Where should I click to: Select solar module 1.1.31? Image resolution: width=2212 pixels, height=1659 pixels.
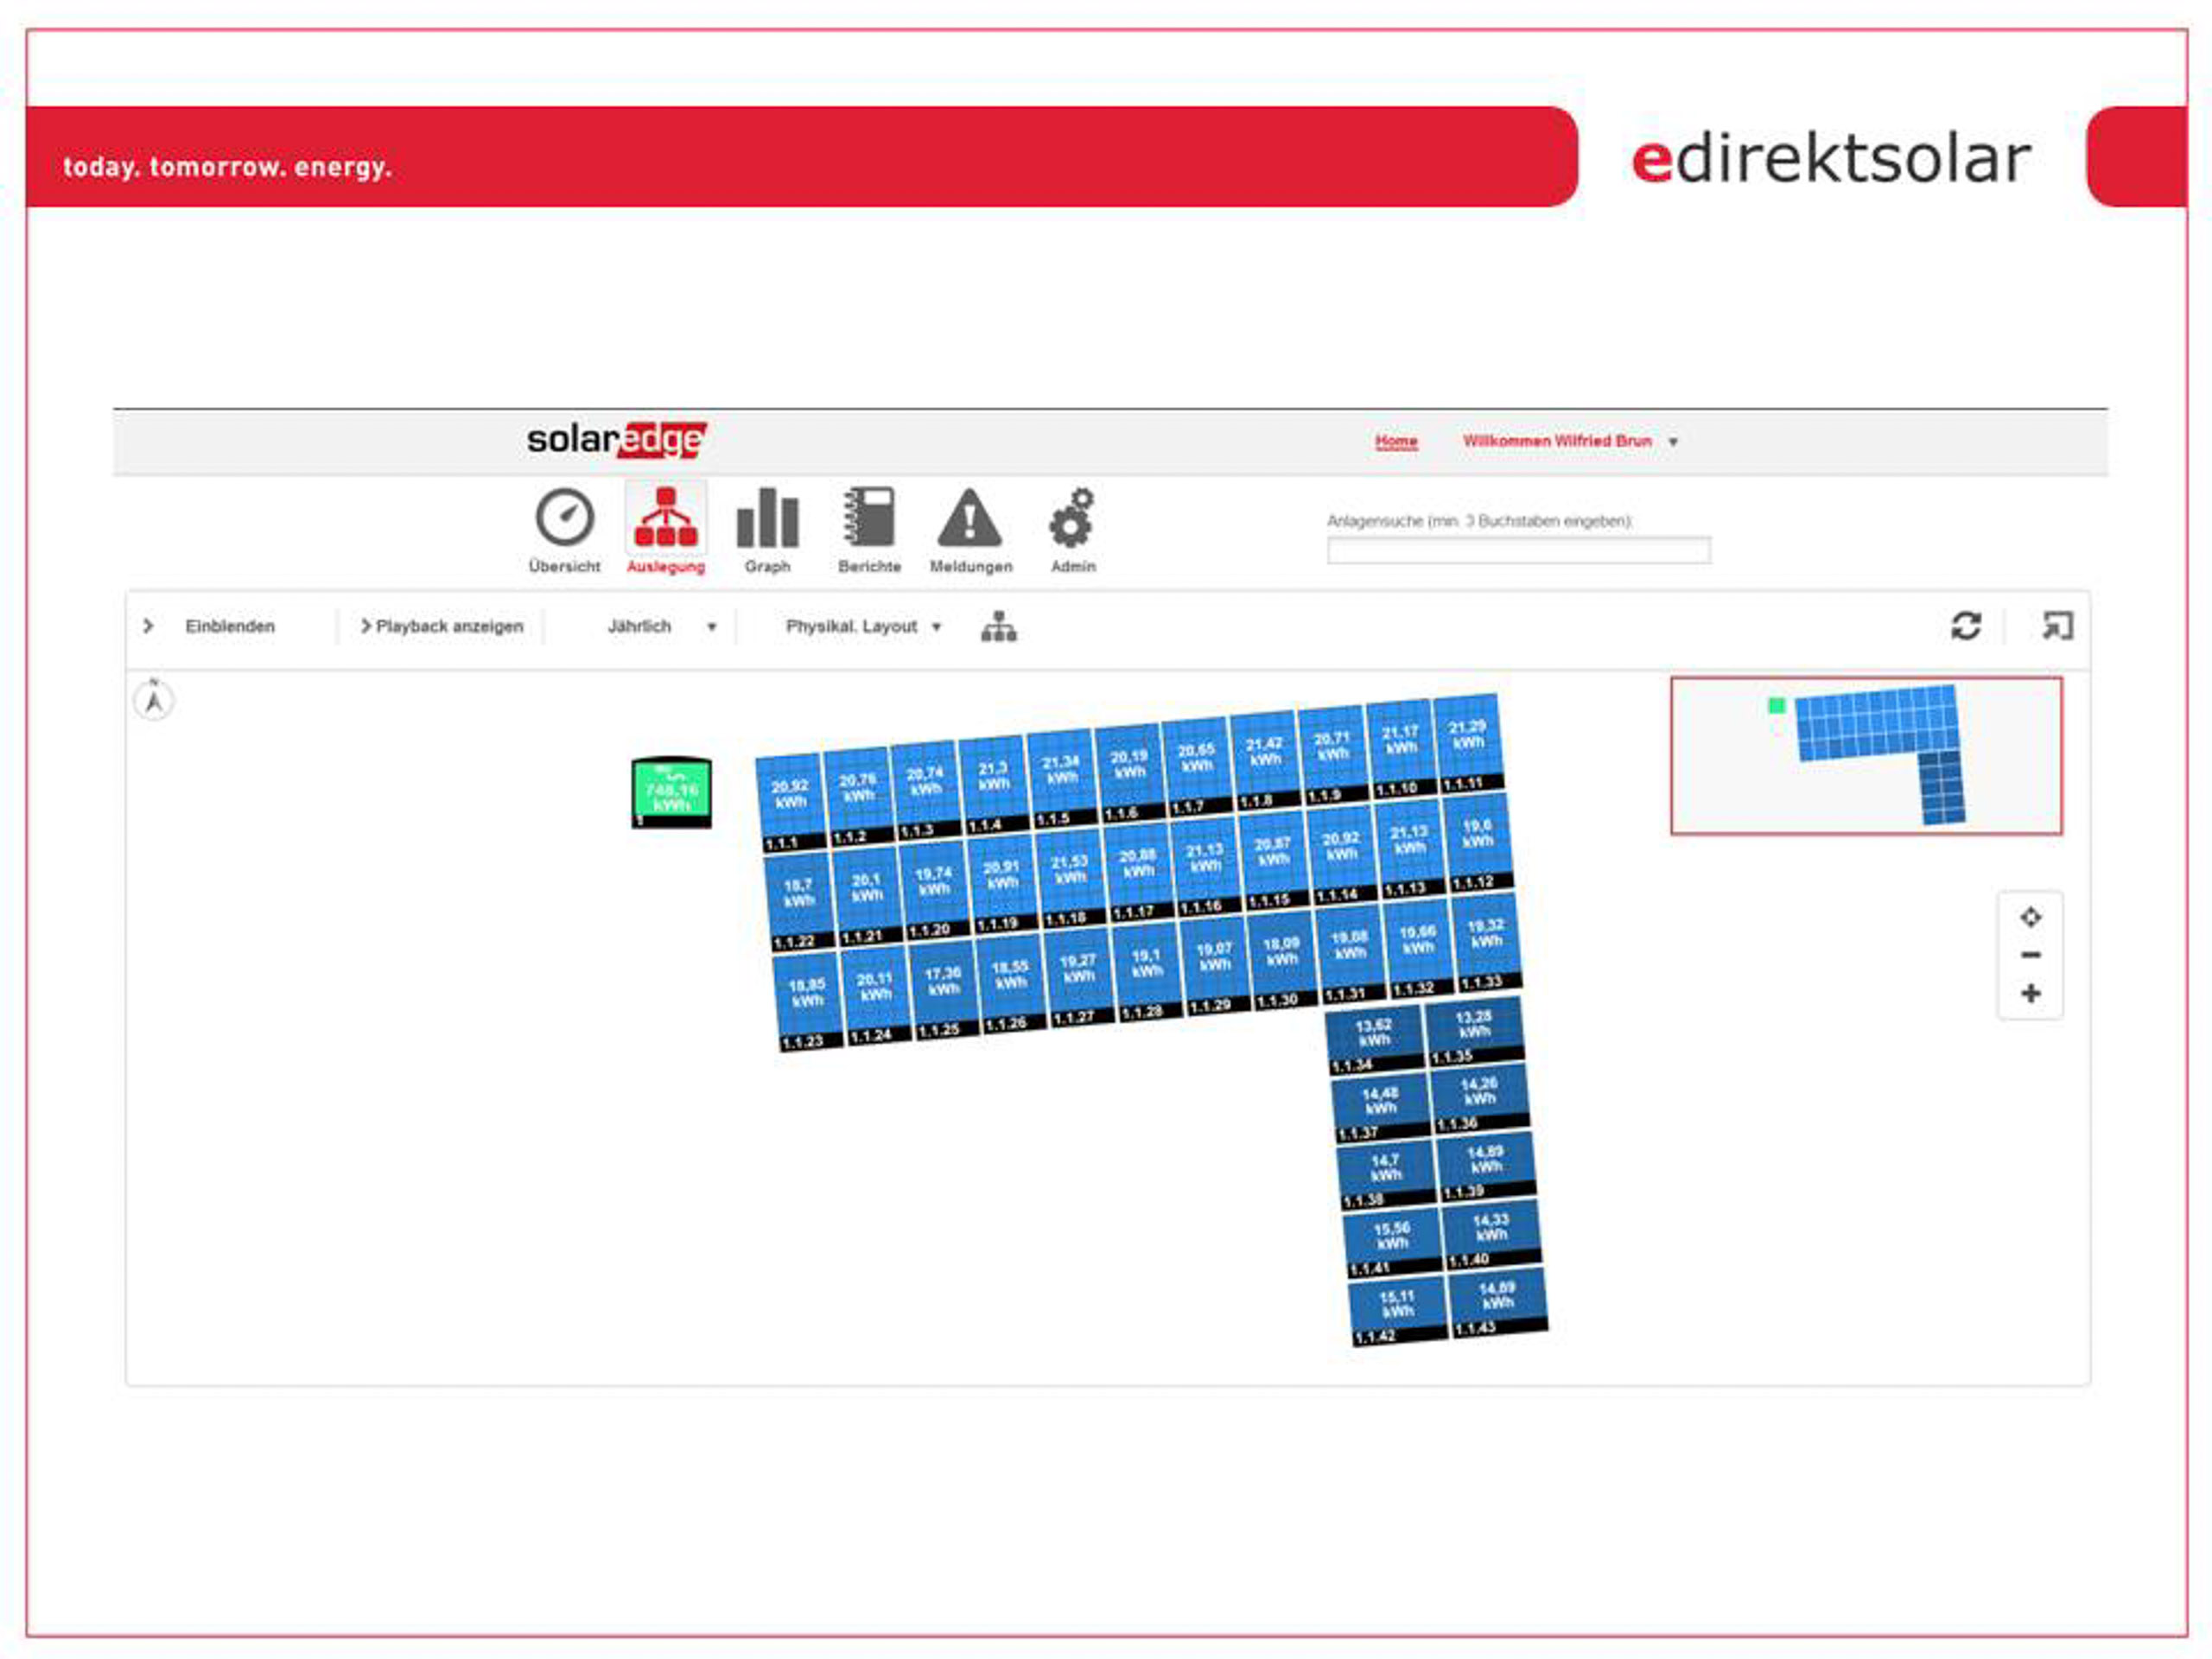(1351, 953)
